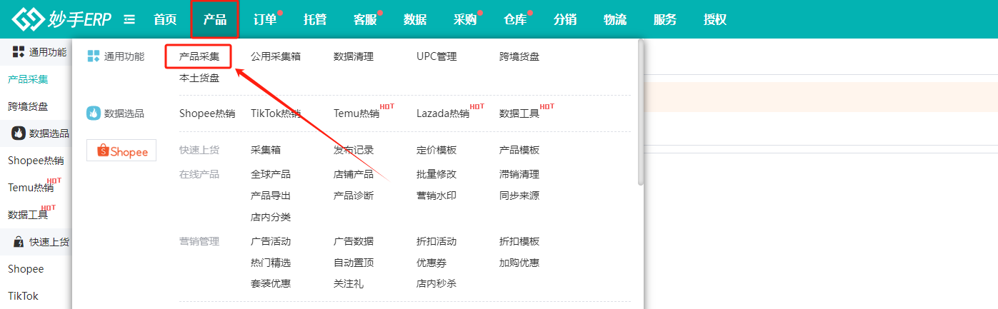Open 产品诊断 in dropdown
Image resolution: width=998 pixels, height=309 pixels.
(354, 196)
